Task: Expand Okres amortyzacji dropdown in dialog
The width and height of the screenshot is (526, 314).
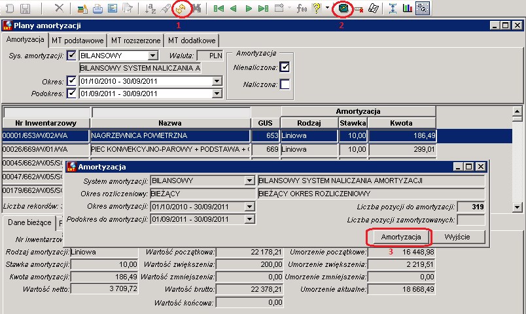Action: [x=249, y=207]
